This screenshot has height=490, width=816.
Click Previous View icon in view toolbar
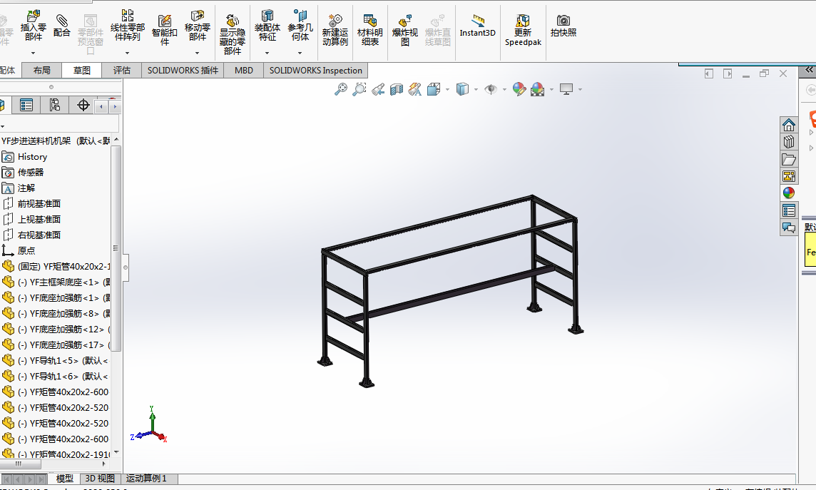pyautogui.click(x=378, y=89)
